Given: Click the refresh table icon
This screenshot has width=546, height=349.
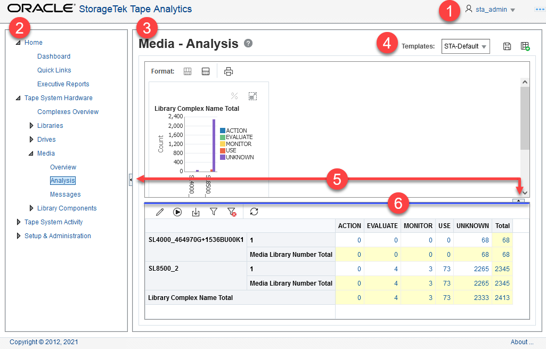Looking at the screenshot, I should 254,212.
